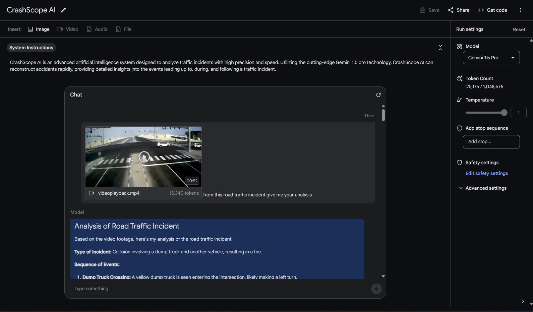Click the System Instructions chip
The width and height of the screenshot is (533, 312).
(x=31, y=48)
